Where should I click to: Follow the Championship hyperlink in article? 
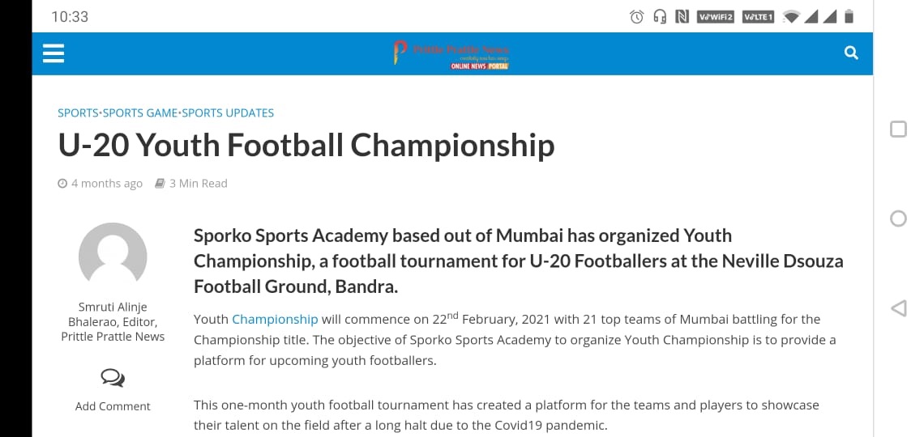[275, 320]
